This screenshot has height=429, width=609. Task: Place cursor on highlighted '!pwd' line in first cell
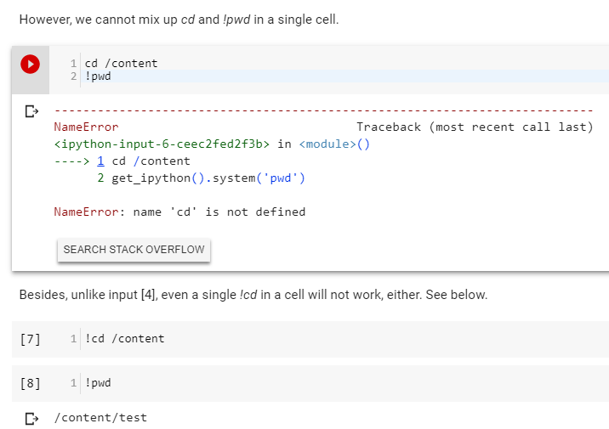98,76
